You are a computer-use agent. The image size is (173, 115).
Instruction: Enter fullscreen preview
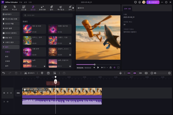click(x=118, y=67)
